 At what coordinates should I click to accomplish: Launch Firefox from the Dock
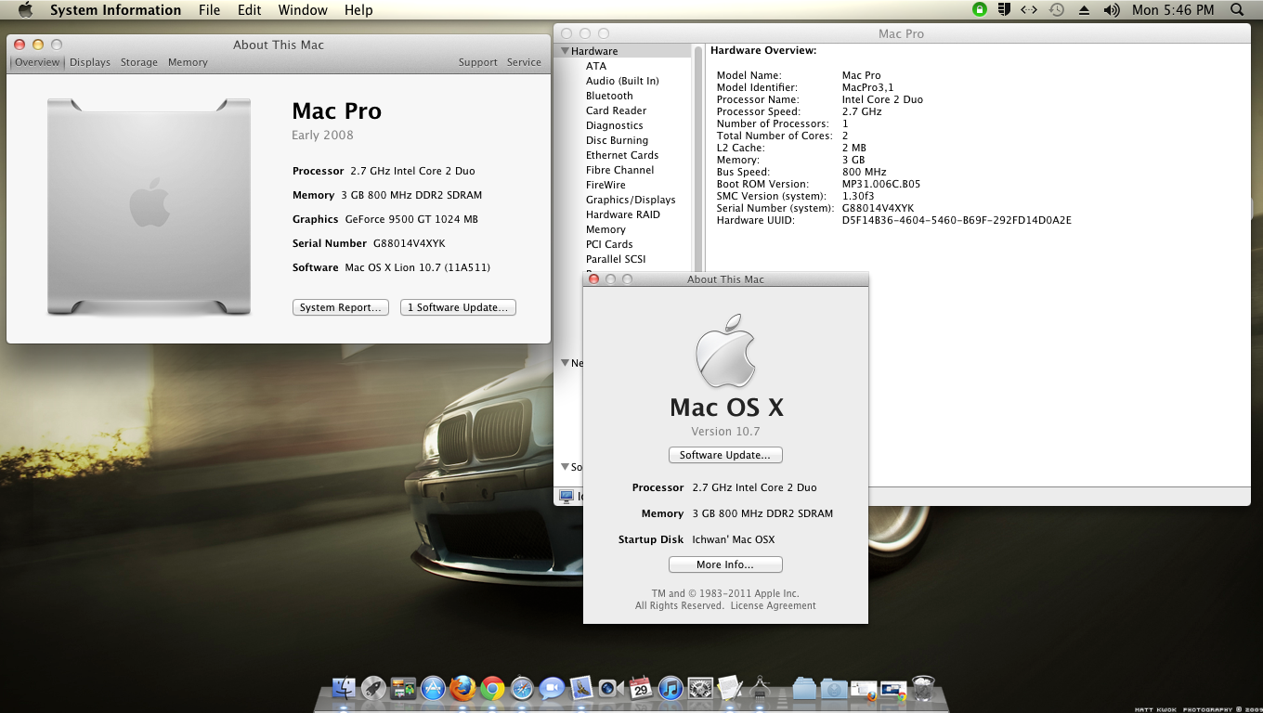click(x=462, y=688)
